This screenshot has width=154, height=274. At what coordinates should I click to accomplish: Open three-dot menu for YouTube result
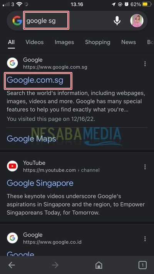coord(145,167)
